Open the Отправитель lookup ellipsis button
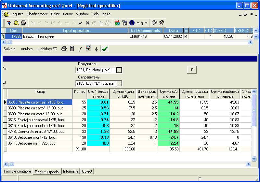This screenshot has height=183, width=260. click(x=119, y=83)
